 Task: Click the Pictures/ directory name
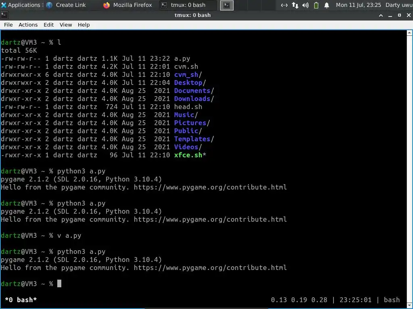(x=192, y=123)
